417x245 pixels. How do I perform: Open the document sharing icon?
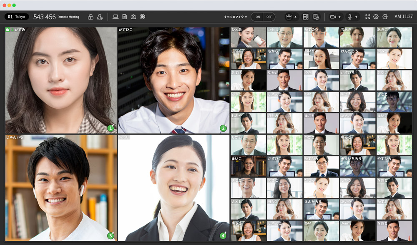[x=124, y=17]
